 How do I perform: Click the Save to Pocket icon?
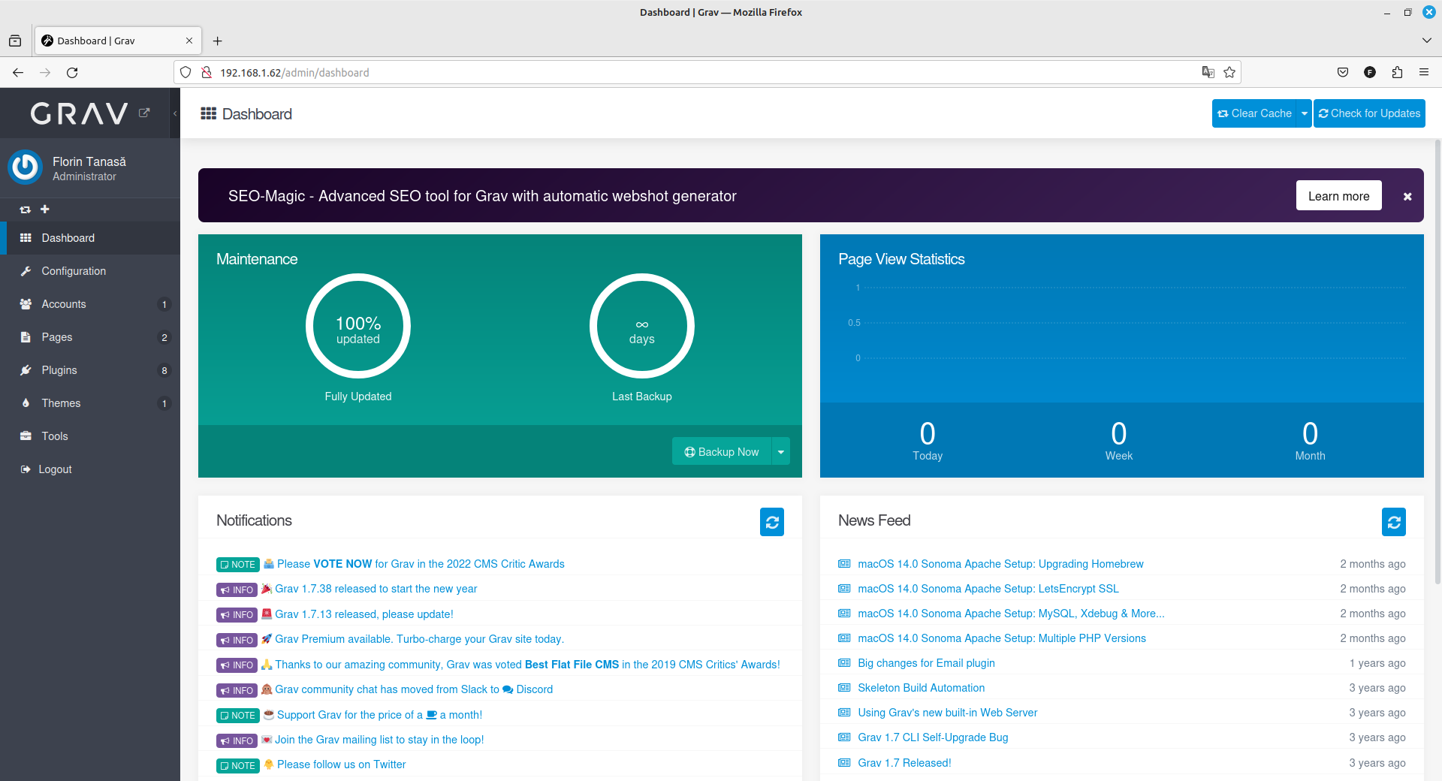(1343, 73)
